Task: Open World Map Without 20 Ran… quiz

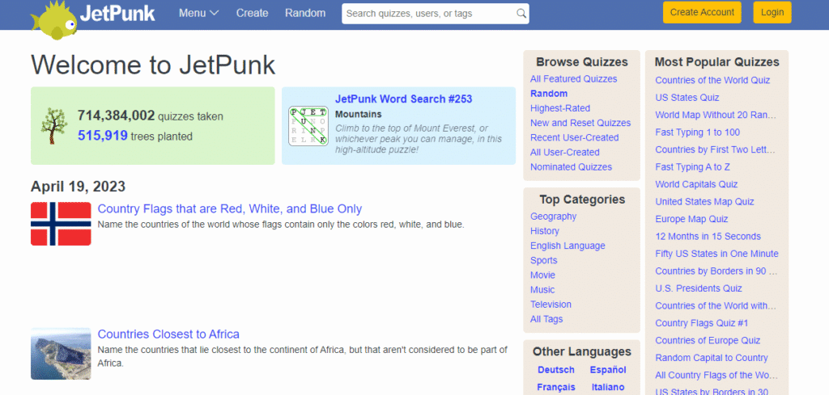Action: 716,116
